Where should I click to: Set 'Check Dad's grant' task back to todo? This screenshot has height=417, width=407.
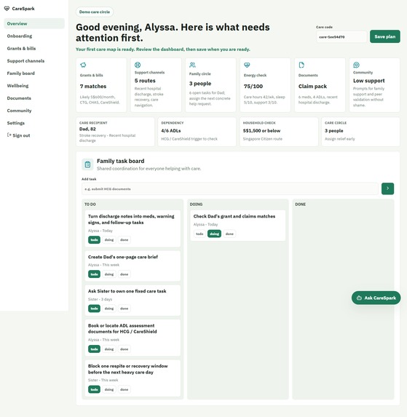tap(199, 234)
